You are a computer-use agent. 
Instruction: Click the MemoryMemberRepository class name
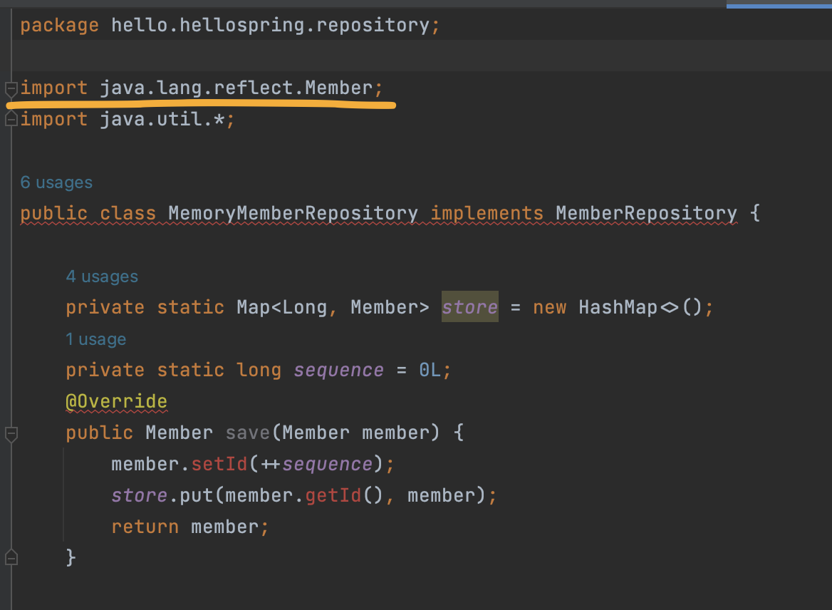point(293,213)
